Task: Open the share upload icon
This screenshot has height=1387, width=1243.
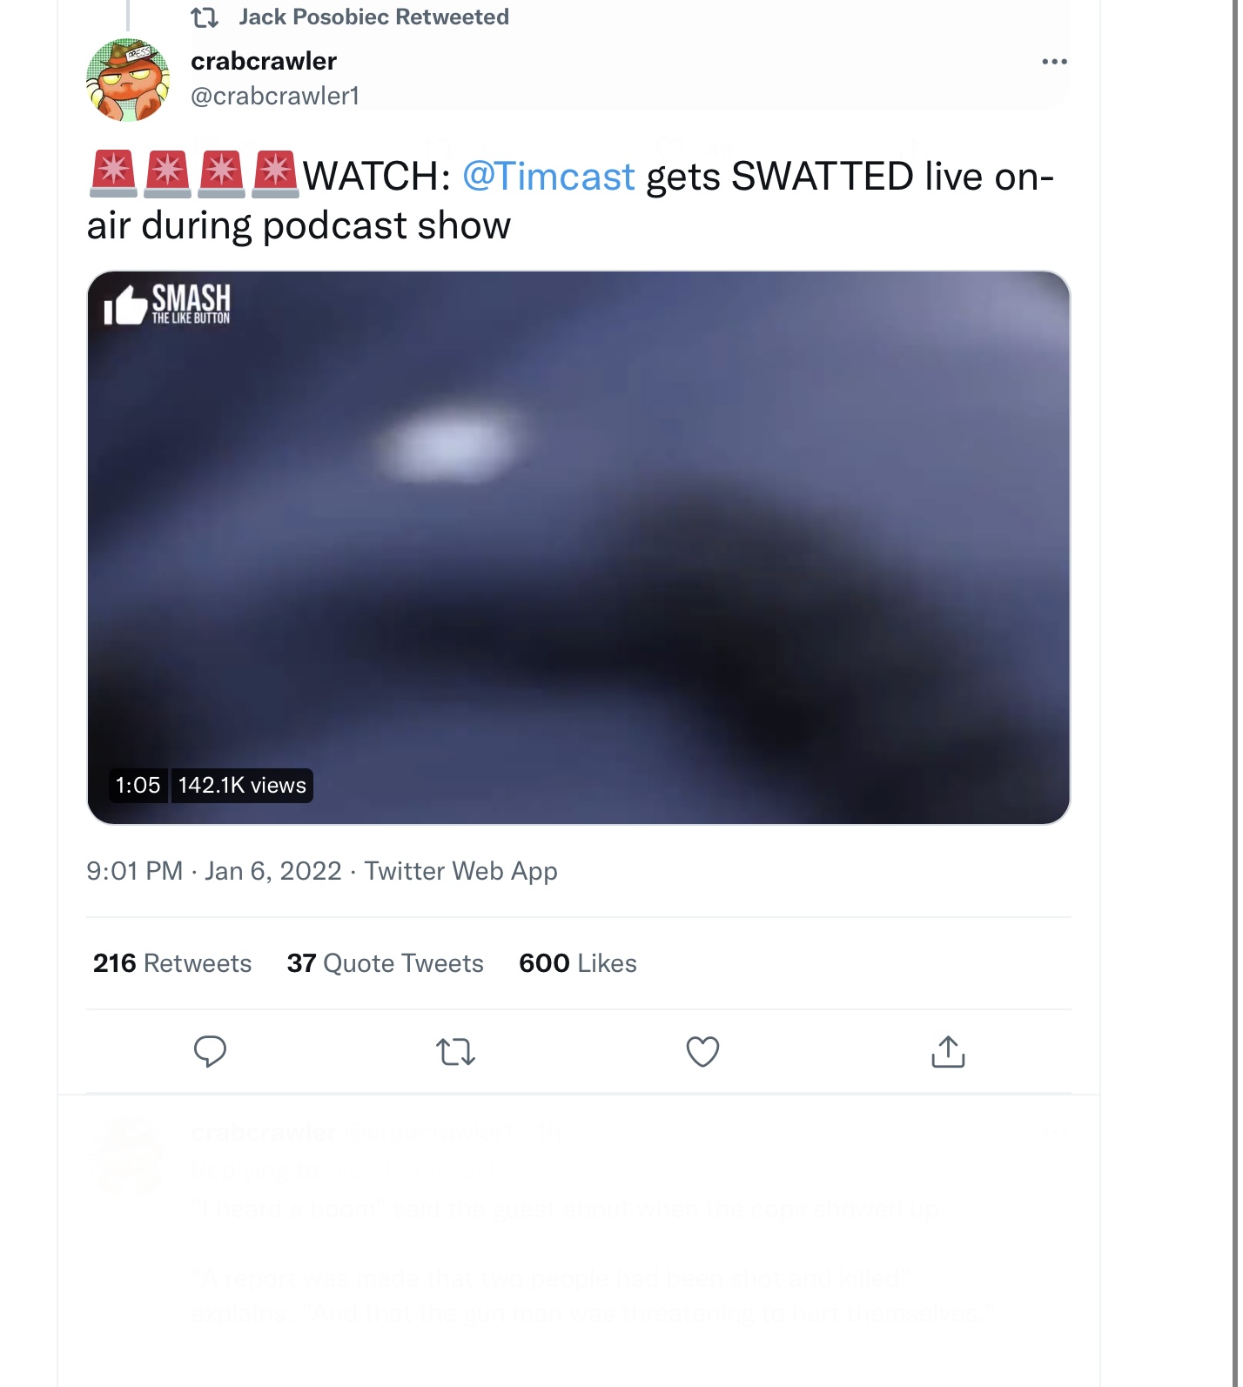Action: pyautogui.click(x=948, y=1051)
